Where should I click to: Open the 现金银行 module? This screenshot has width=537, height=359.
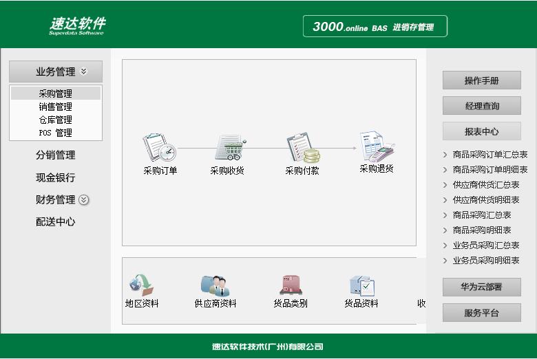click(x=56, y=177)
